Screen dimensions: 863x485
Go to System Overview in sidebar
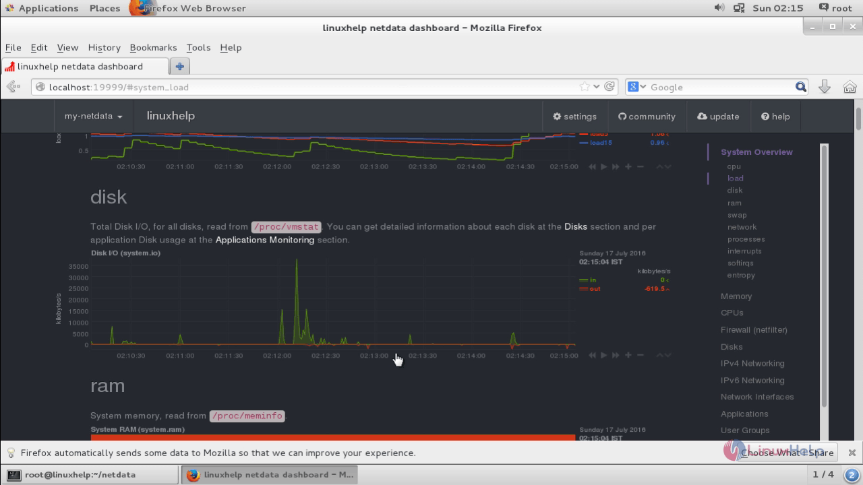756,152
